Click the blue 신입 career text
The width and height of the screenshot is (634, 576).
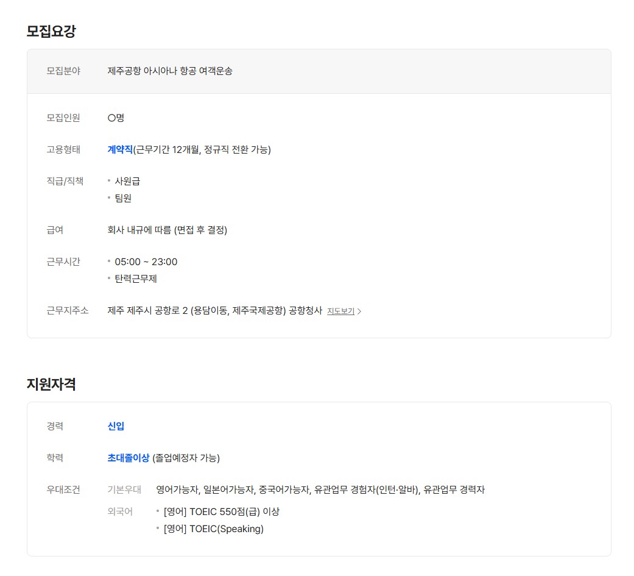(x=116, y=426)
